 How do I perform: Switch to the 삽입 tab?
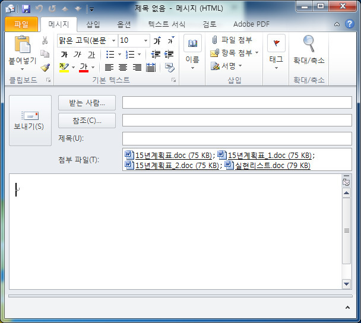(93, 24)
